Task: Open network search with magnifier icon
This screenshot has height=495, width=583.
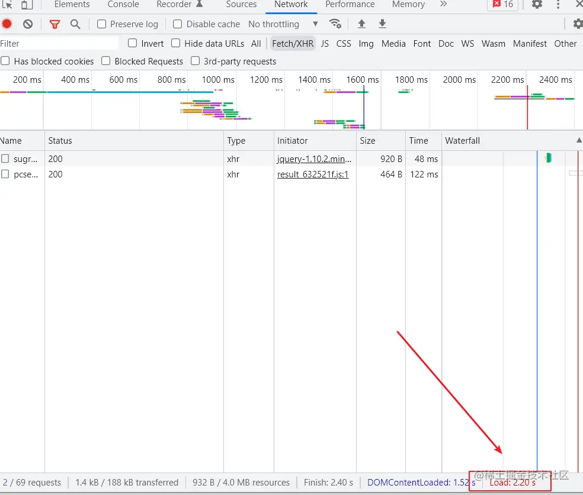Action: (75, 24)
